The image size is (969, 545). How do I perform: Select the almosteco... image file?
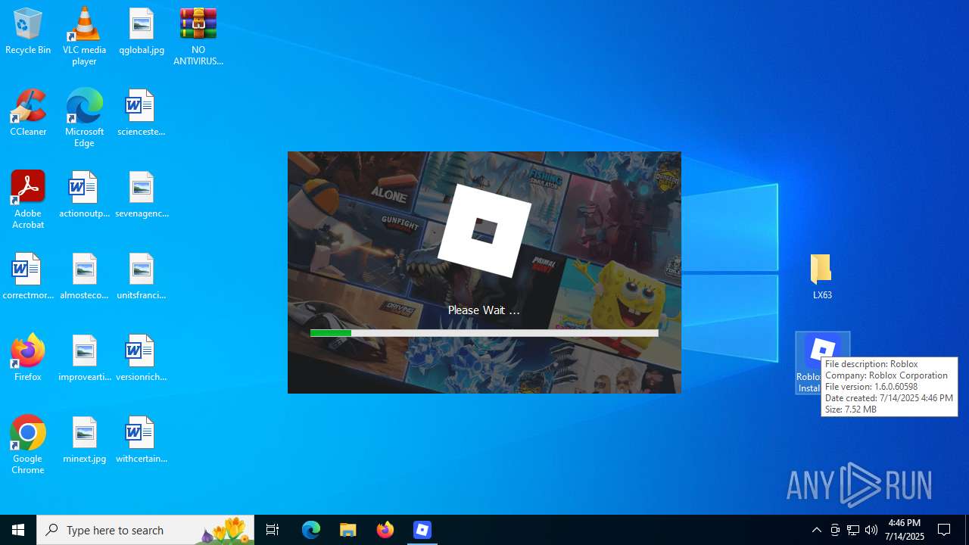[x=84, y=276]
